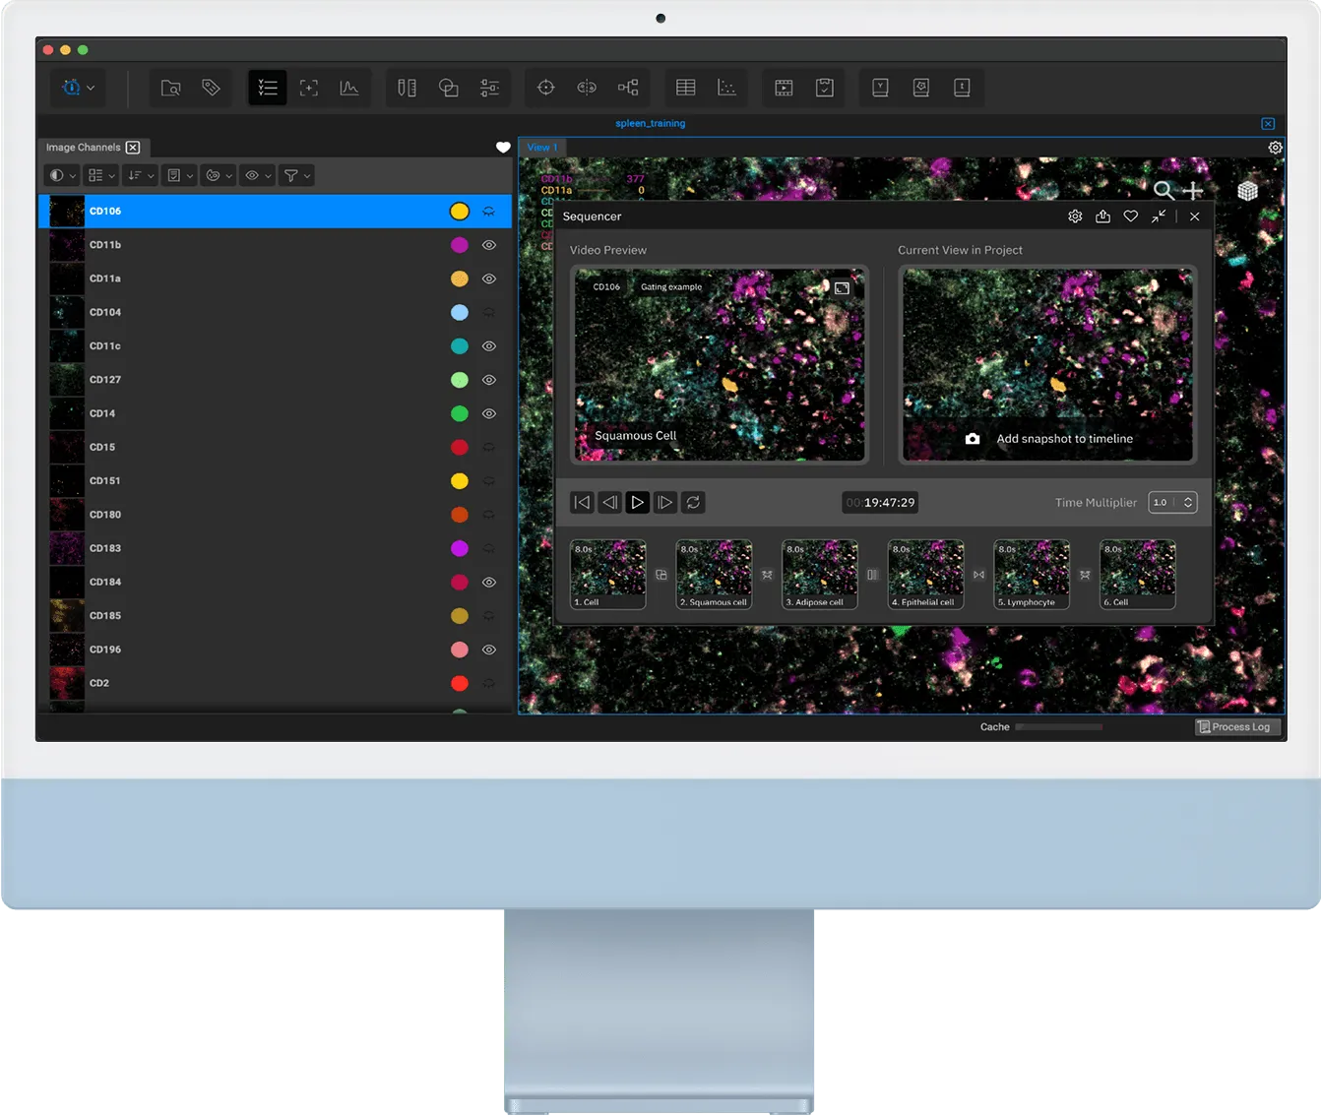Viewport: 1321px width, 1116px height.
Task: Click the 19:47:29 timecode field
Action: coord(880,502)
